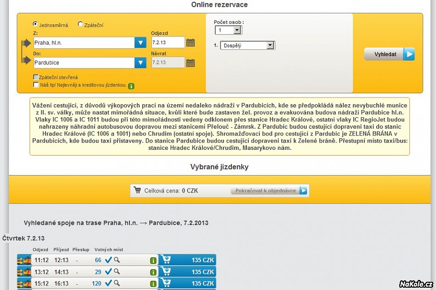
Task: Open the destination station dropdown Pardubice
Action: click(x=140, y=63)
